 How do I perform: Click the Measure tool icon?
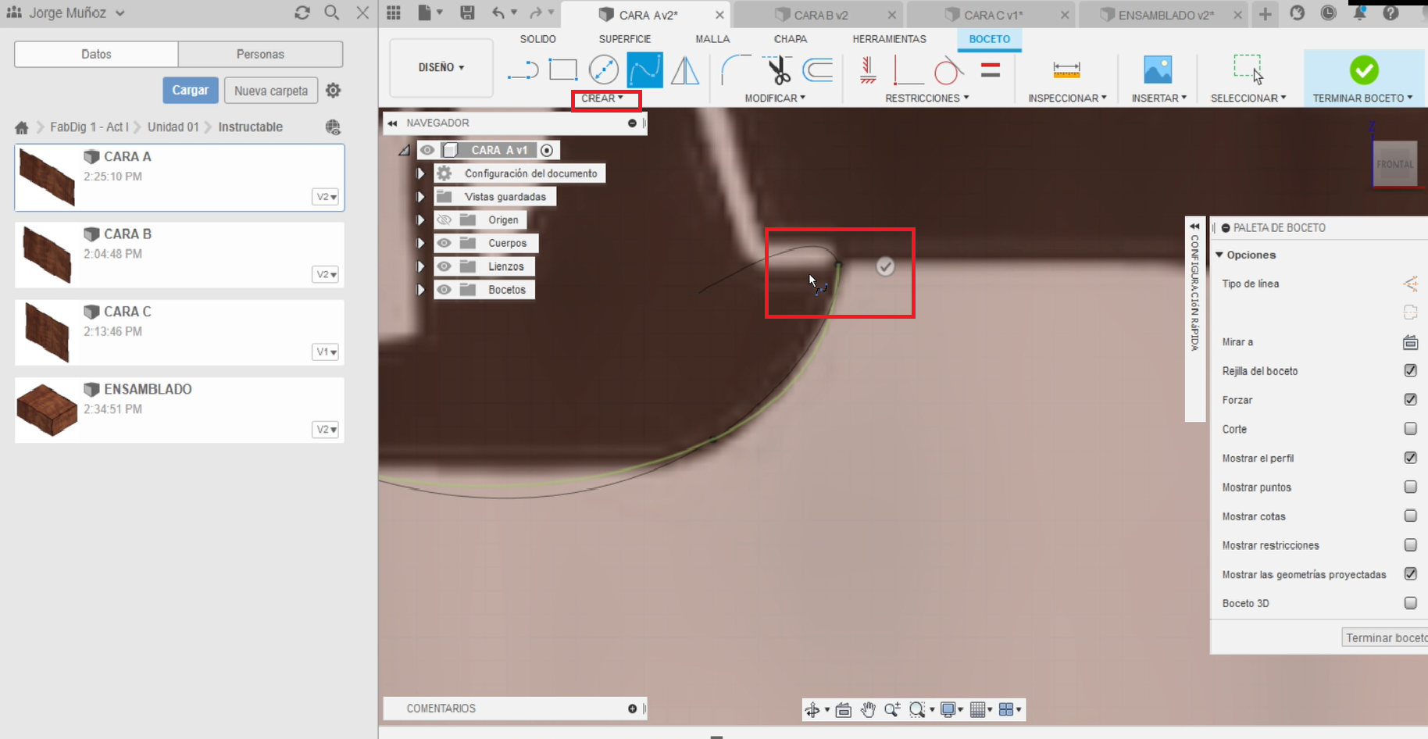click(1066, 70)
